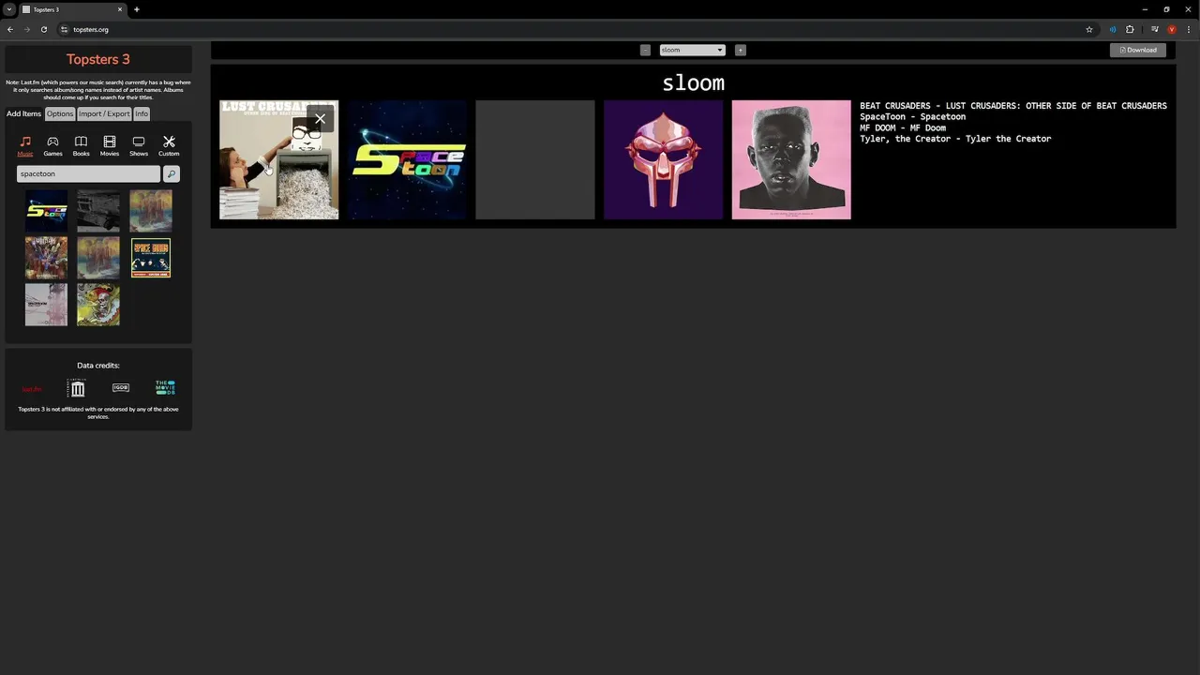The height and width of the screenshot is (675, 1200).
Task: Open the IGDB credit logo
Action: 121,387
